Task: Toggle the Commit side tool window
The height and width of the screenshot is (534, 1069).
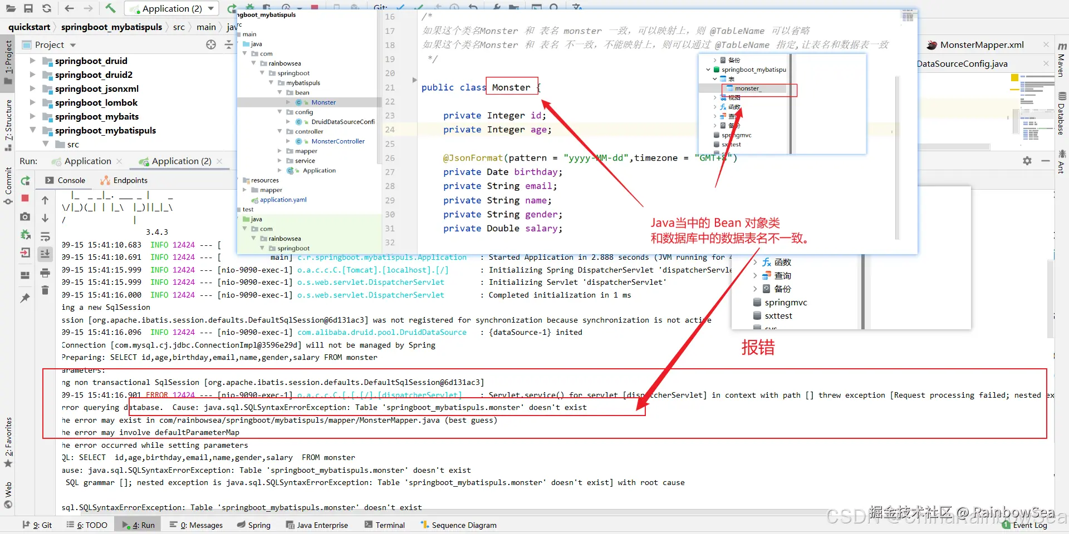Action: [x=8, y=186]
